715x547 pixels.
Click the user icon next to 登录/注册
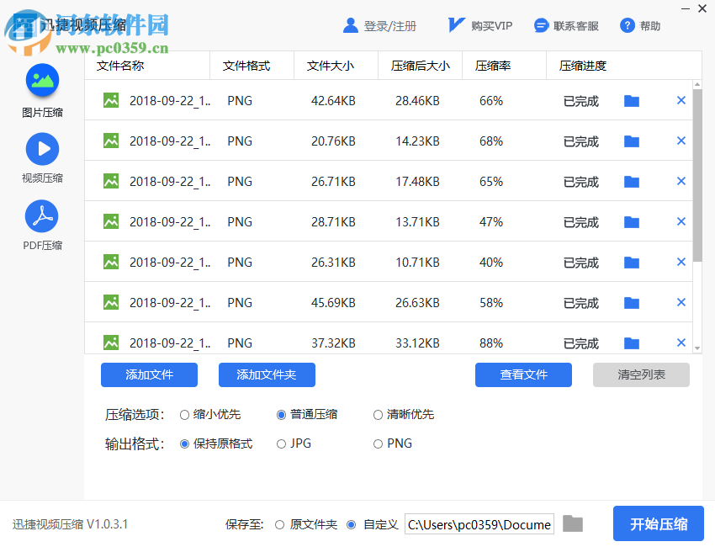coord(351,24)
